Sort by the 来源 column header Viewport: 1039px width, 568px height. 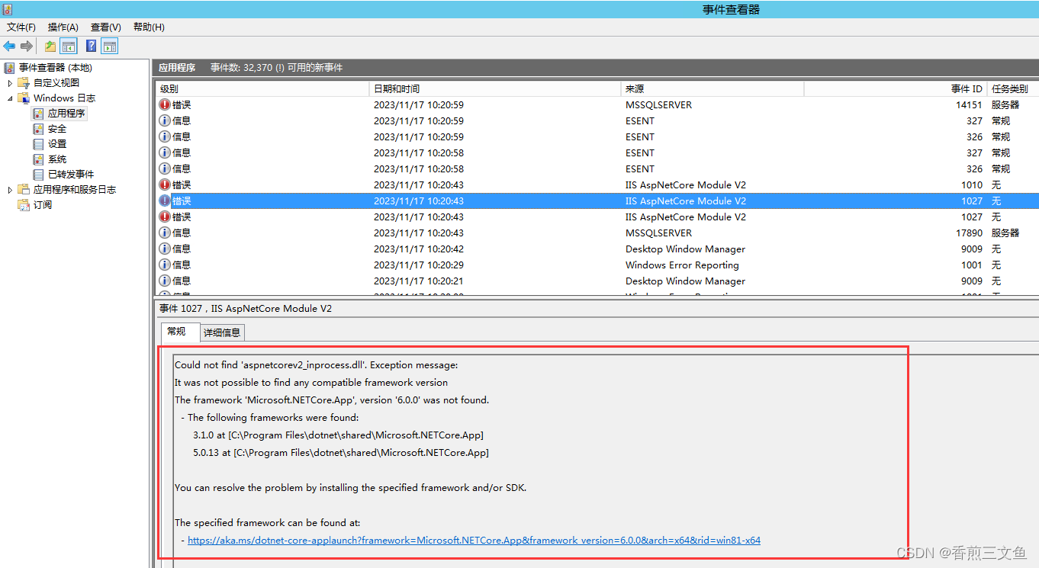point(713,89)
